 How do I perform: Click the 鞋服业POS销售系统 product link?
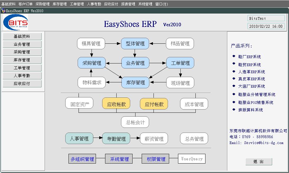(x=256, y=102)
